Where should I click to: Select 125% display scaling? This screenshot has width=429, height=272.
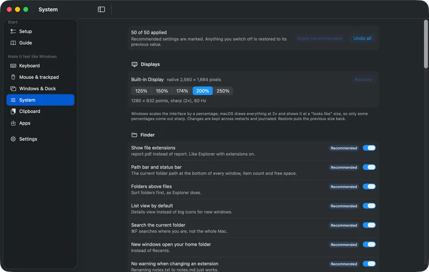point(141,91)
